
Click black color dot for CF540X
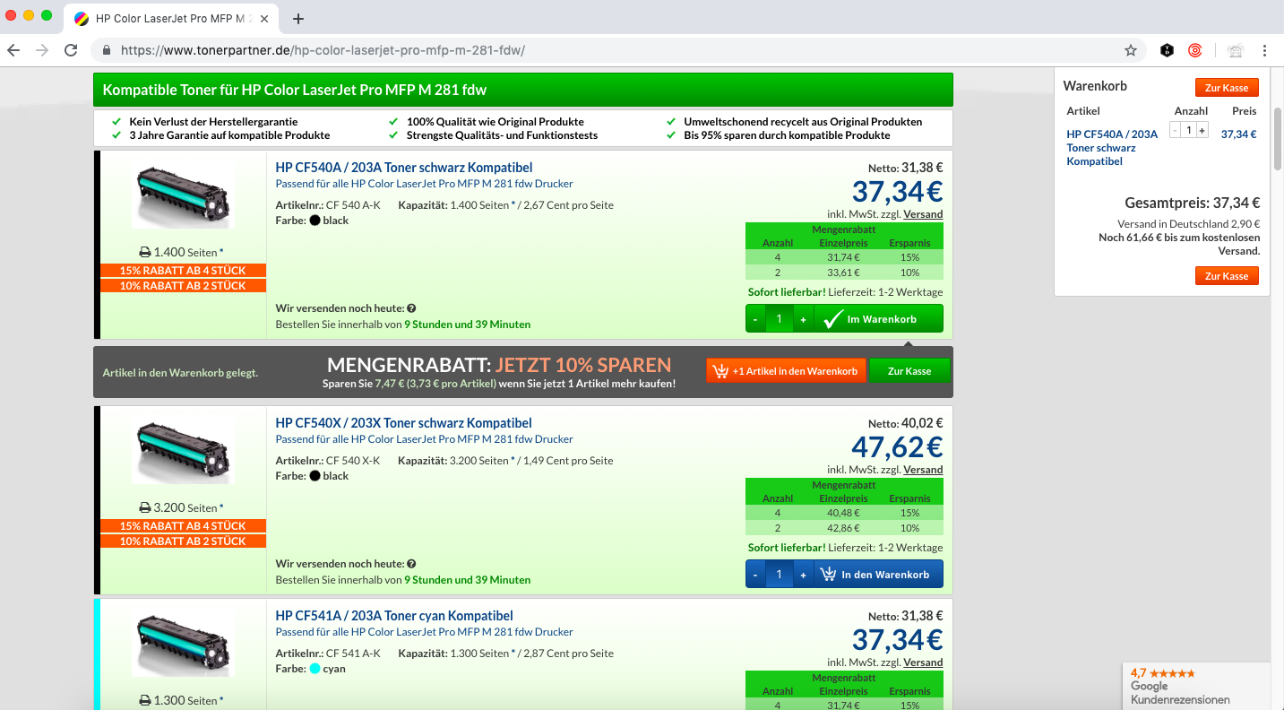coord(315,476)
